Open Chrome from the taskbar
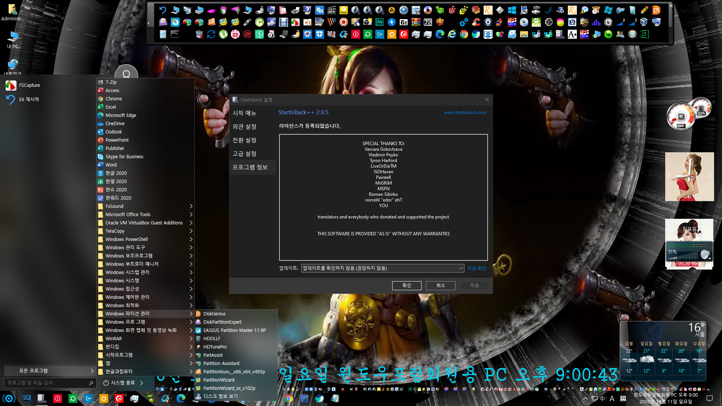This screenshot has width=722, height=406. pos(289,398)
